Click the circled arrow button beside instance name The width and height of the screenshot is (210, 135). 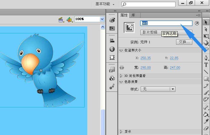point(197,23)
